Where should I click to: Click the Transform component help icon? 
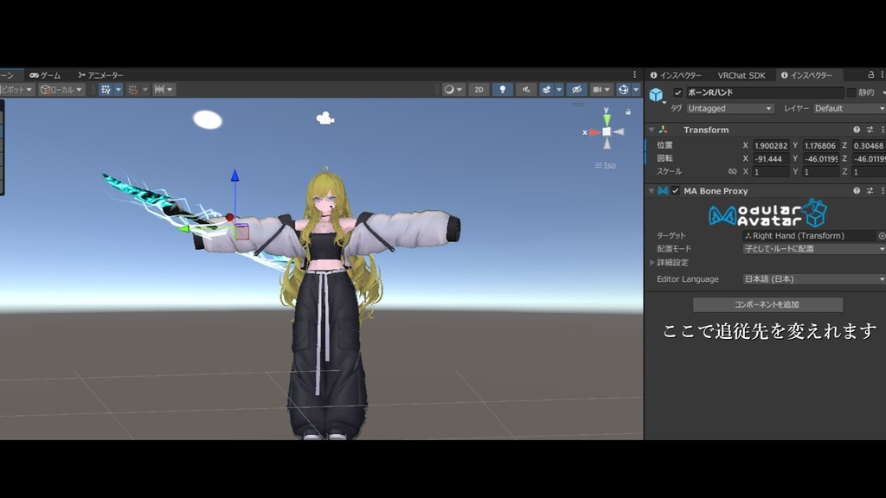(856, 130)
